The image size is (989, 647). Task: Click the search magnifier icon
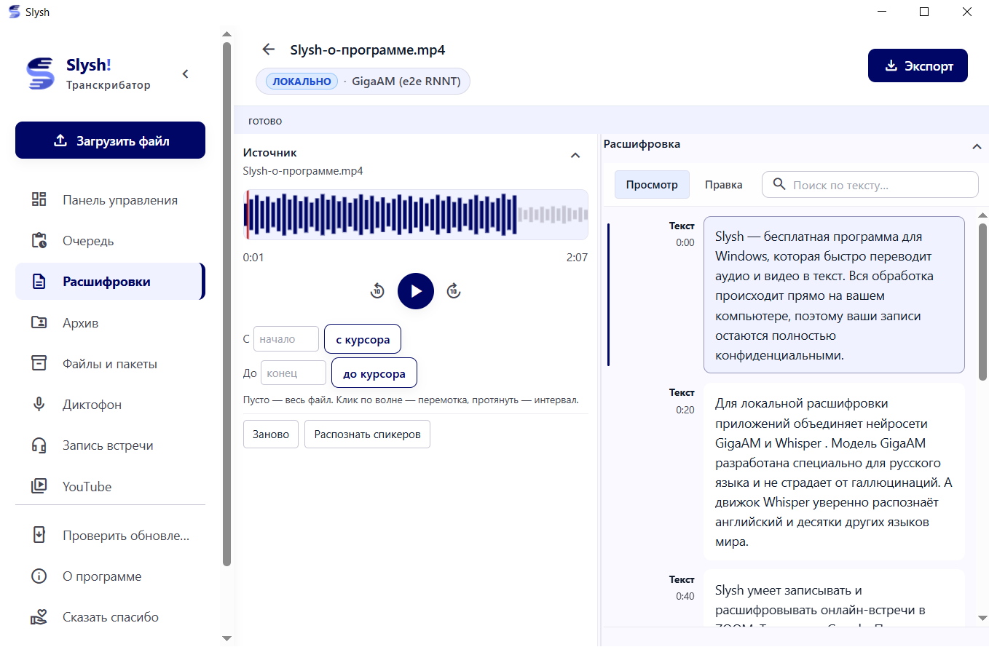point(779,184)
